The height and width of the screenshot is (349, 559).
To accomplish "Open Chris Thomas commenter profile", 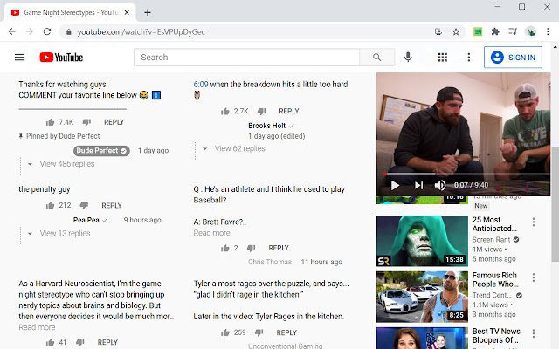I will [x=270, y=262].
